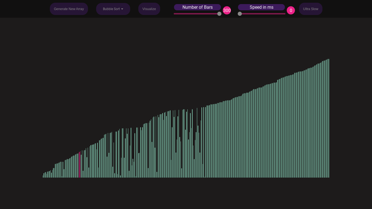Viewport: 372px width, 209px height.
Task: Open the Bubble Sort algorithm dropdown
Action: pyautogui.click(x=113, y=9)
